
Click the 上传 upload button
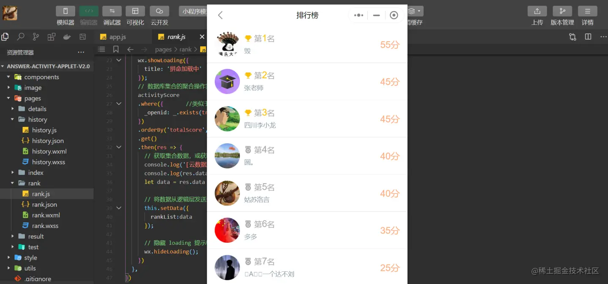point(537,11)
